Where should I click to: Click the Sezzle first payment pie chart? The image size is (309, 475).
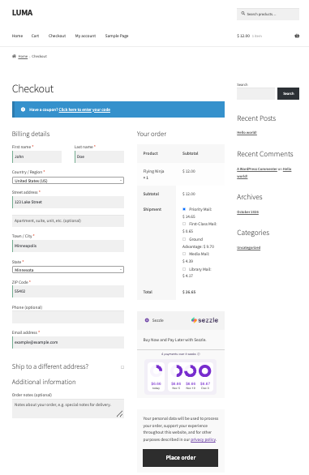pos(157,370)
